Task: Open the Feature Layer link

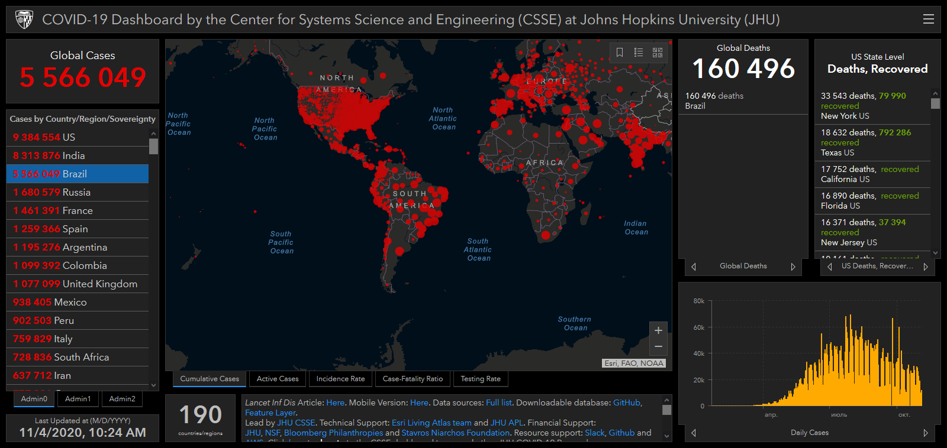Action: click(x=270, y=413)
